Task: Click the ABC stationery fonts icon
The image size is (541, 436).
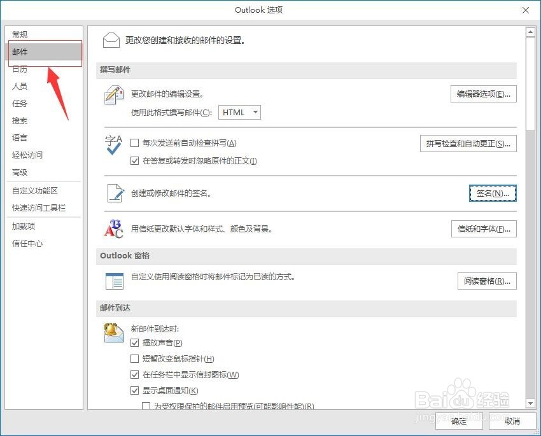Action: 114,229
